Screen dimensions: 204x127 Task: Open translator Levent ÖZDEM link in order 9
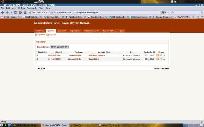(75, 59)
